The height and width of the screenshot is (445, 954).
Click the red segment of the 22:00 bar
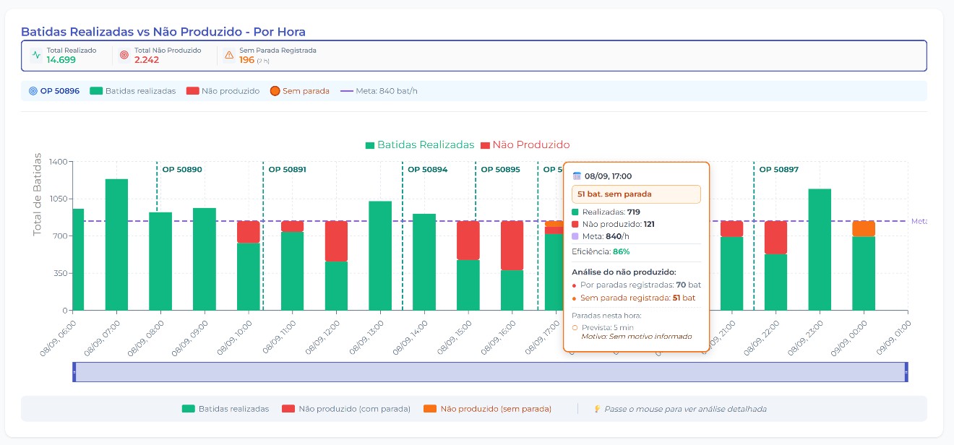pos(775,238)
